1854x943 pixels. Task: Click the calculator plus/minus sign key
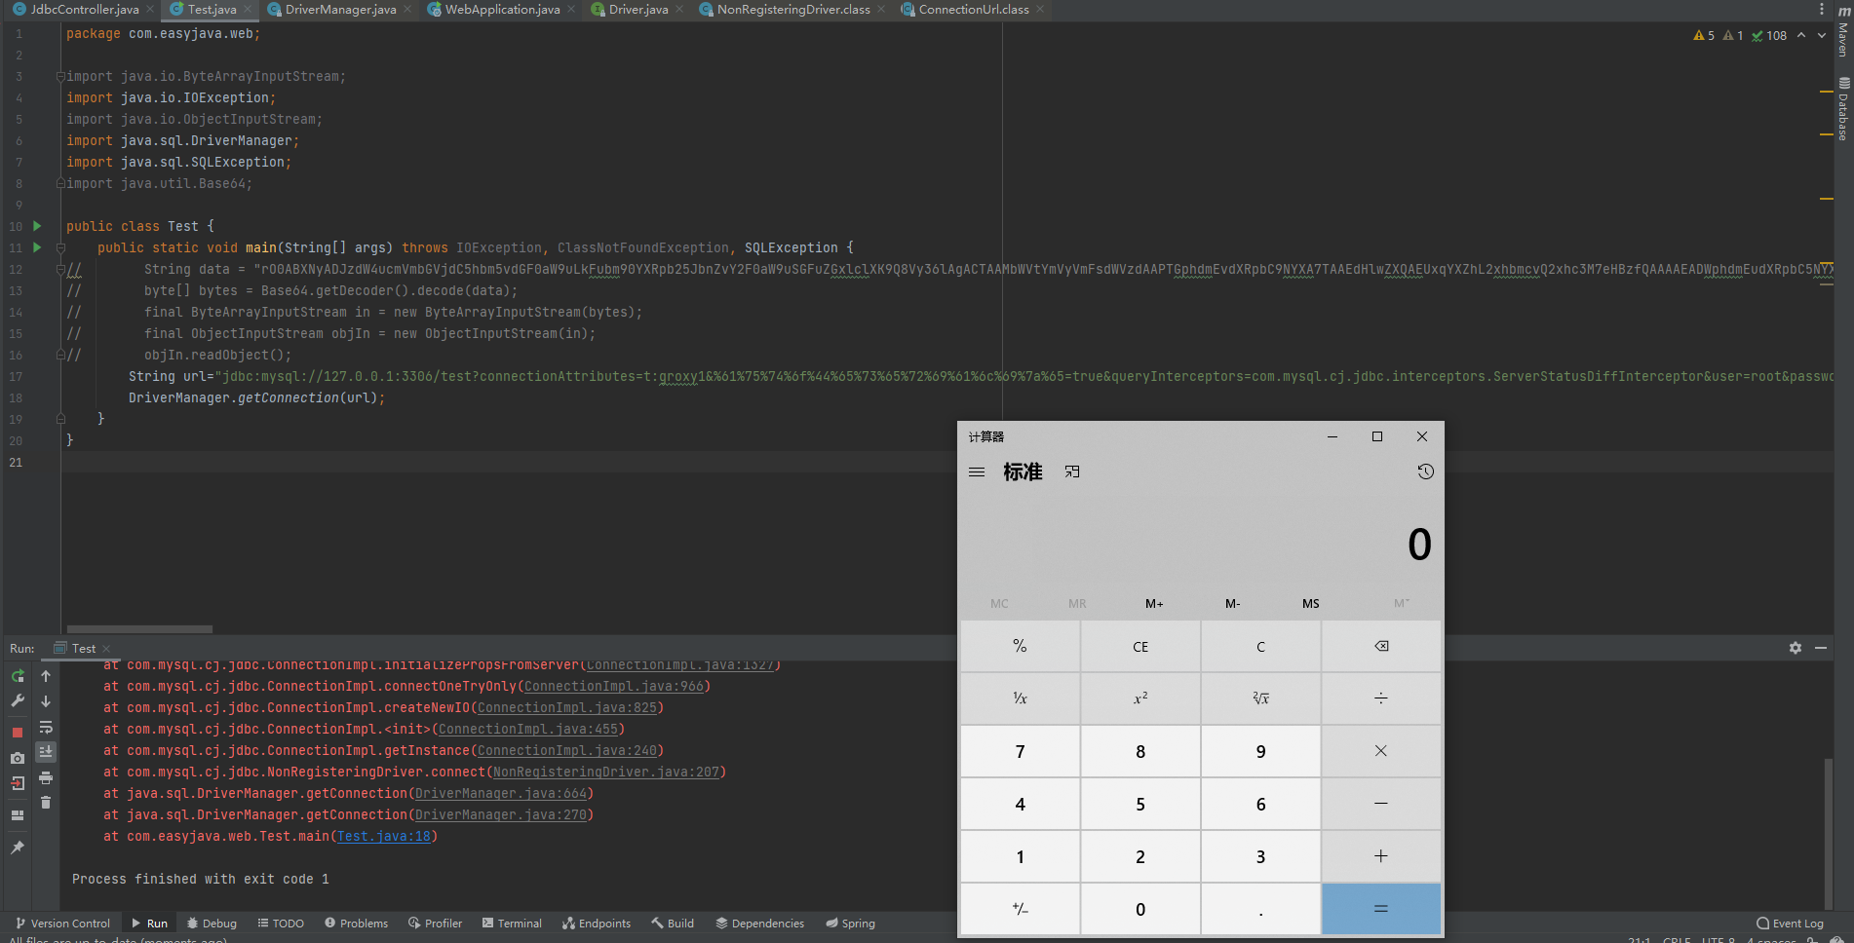click(x=1020, y=909)
